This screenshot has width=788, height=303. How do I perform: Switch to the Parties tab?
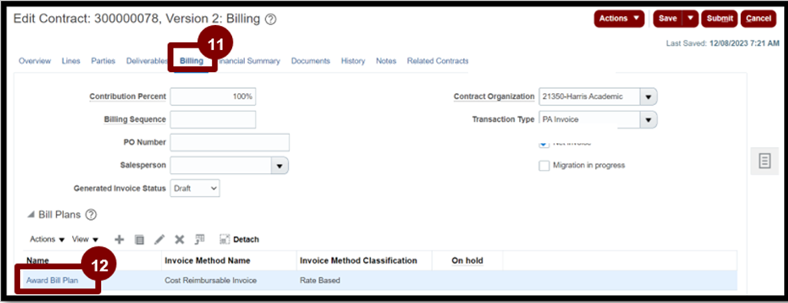(103, 61)
